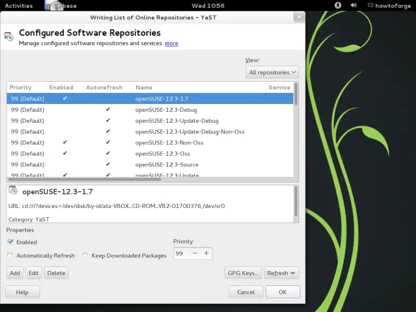416x312 pixels.
Task: Toggle Autorefresh checkmark for openSUSE-12.3-Update-Debug-Non-Oss row
Action: point(108,132)
